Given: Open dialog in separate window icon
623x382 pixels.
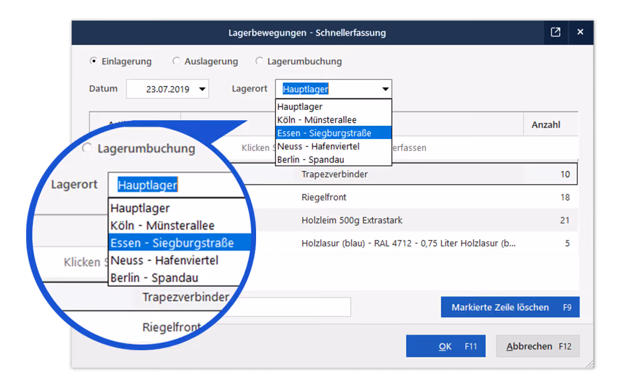Looking at the screenshot, I should (556, 32).
